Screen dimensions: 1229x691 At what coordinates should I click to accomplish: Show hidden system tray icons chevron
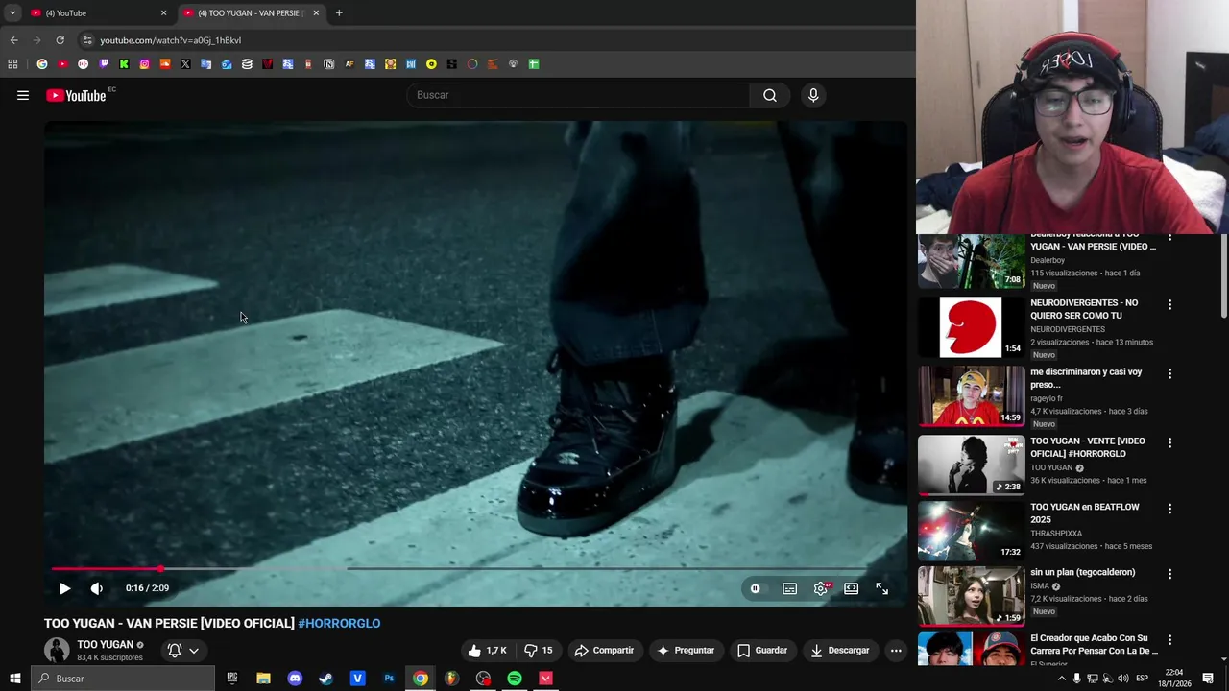coord(1061,679)
